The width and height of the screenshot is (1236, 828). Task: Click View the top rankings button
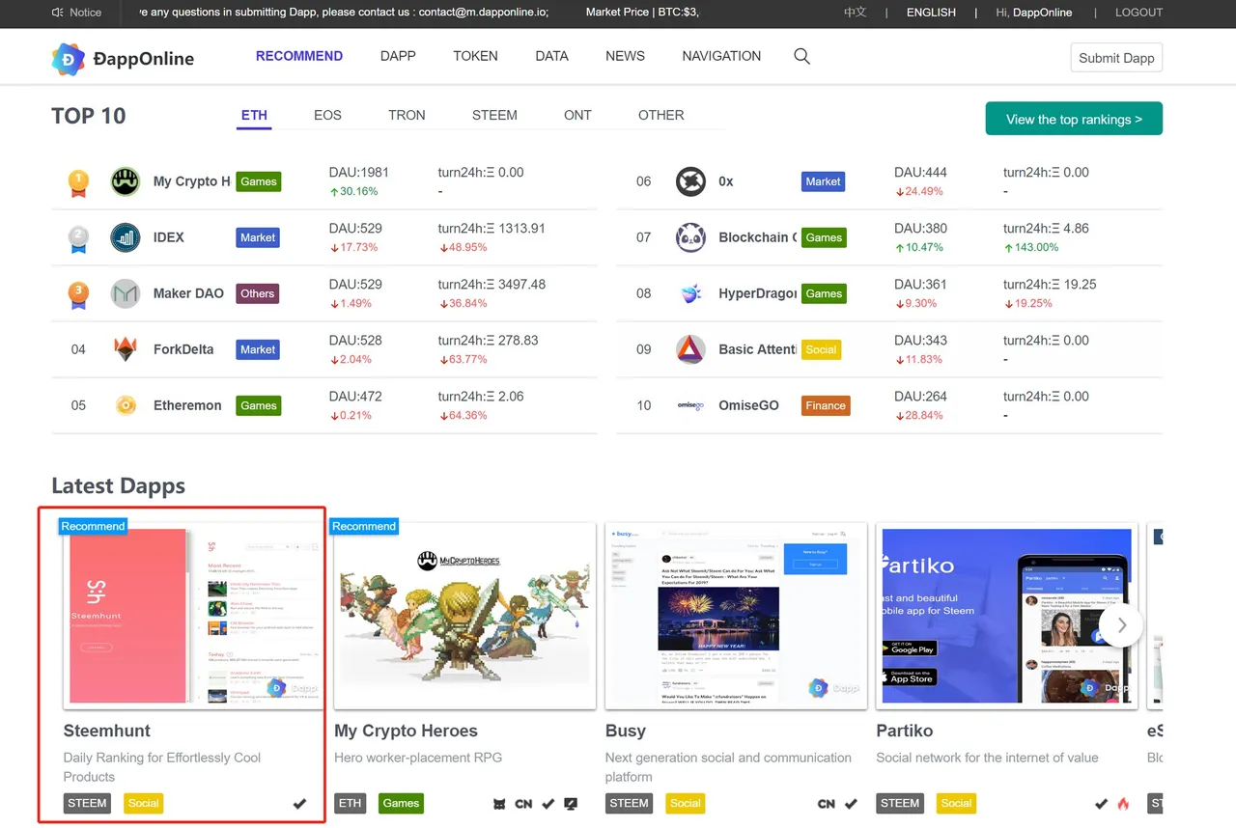pyautogui.click(x=1074, y=119)
